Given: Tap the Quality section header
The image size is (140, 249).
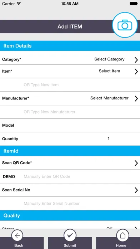Looking at the screenshot, I should 70,215.
